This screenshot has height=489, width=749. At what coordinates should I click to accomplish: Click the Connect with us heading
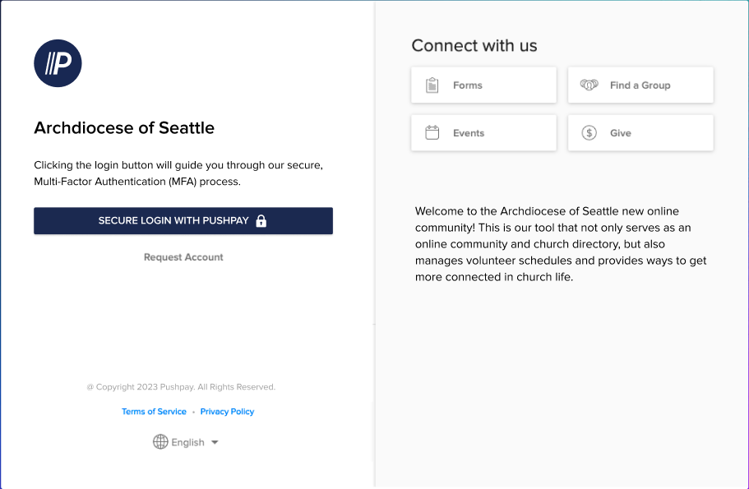[474, 46]
